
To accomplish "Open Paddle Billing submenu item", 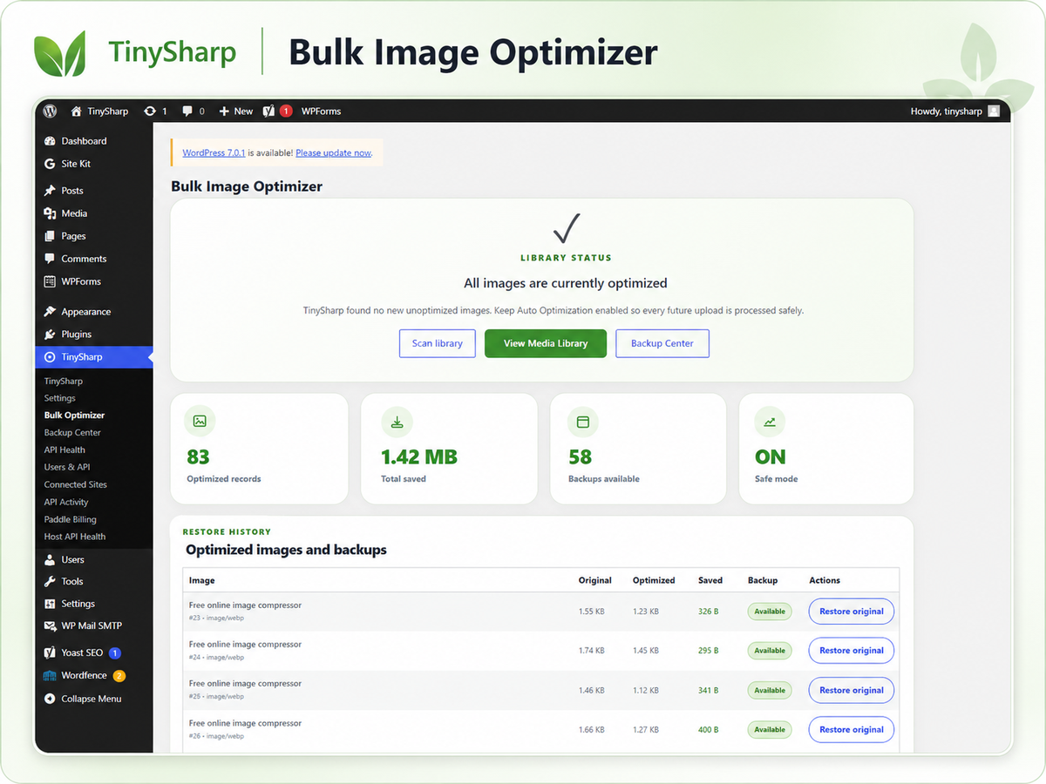I will [71, 519].
